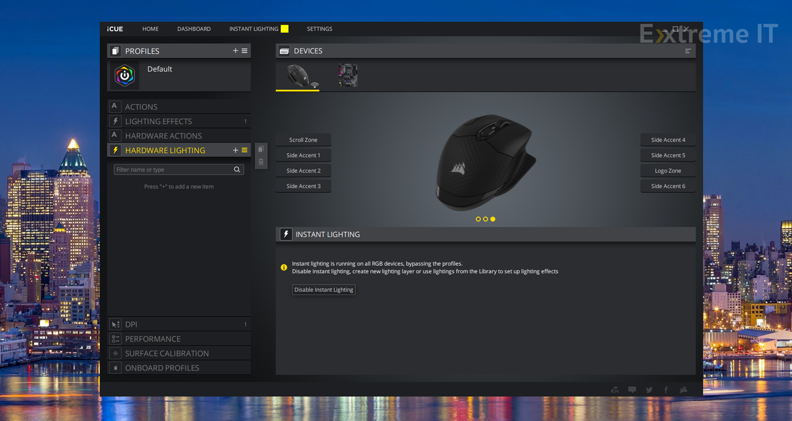Click the yellow info icon
The image size is (792, 421).
284,267
